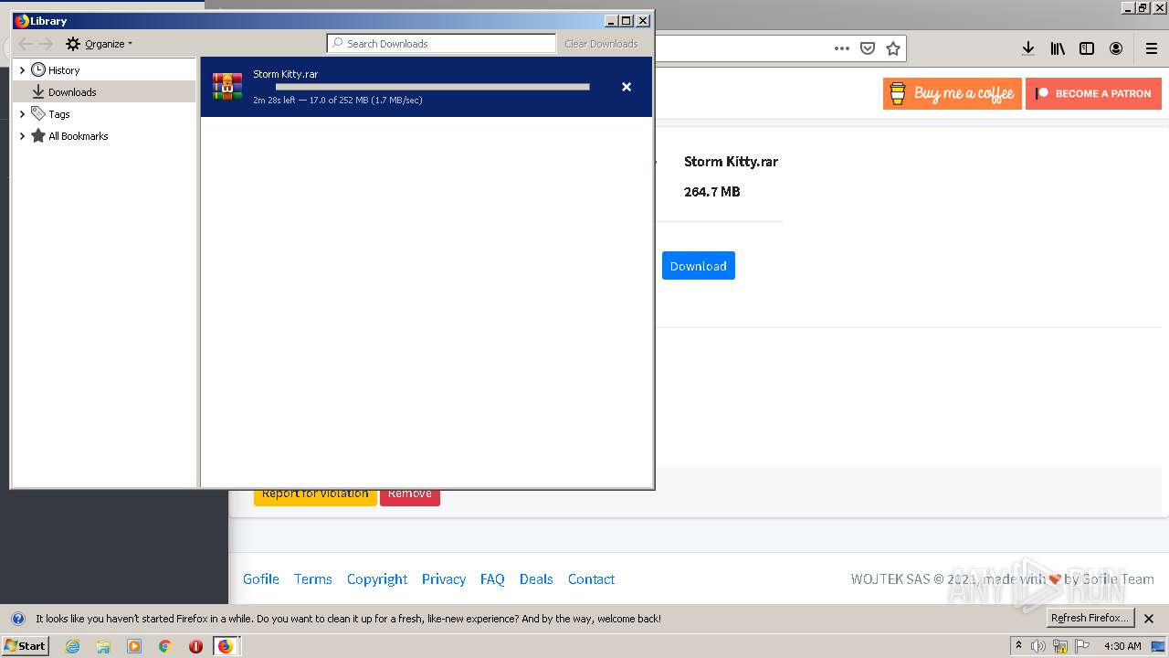Click notification bar question mark icon
Image resolution: width=1169 pixels, height=658 pixels.
[18, 619]
